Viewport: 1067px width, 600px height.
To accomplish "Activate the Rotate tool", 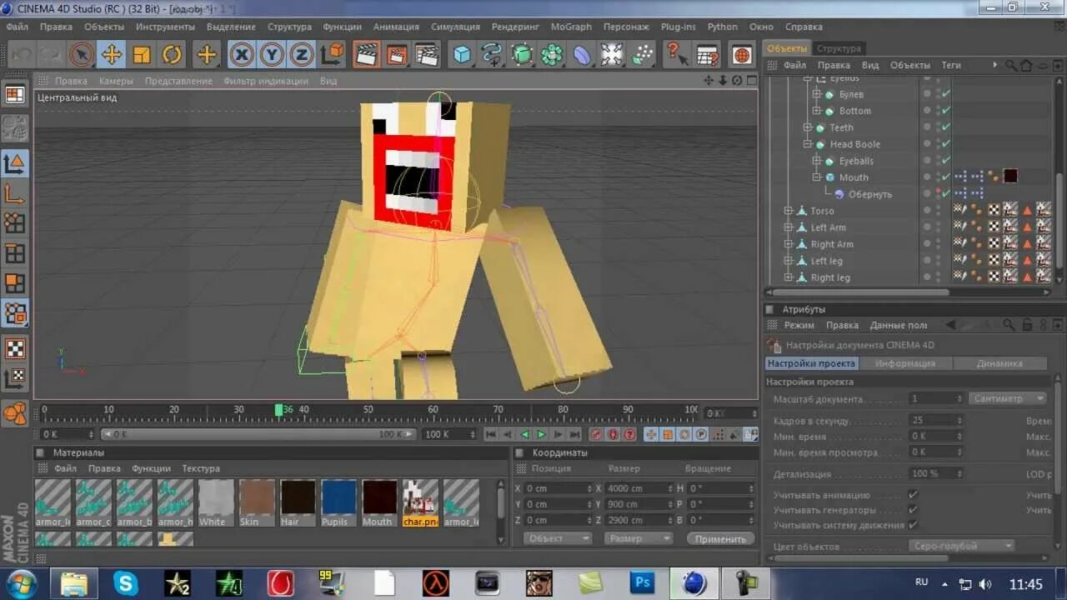I will 172,55.
